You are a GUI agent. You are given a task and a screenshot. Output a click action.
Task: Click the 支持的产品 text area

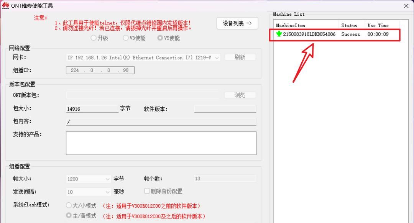point(161,144)
